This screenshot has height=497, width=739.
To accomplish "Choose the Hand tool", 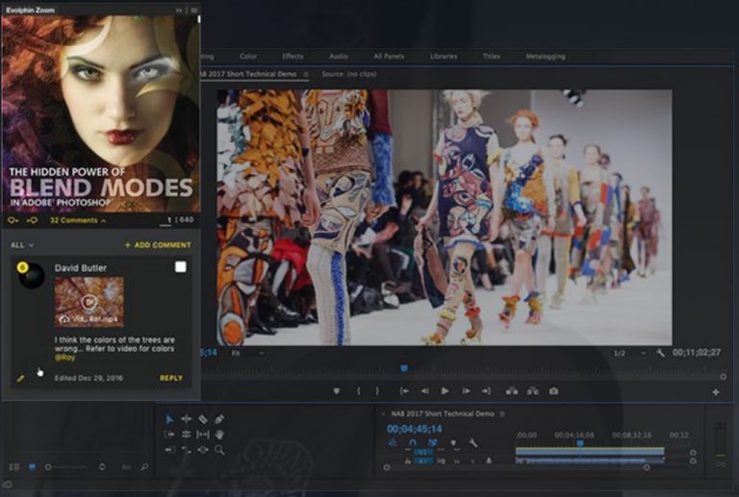I will tap(219, 435).
